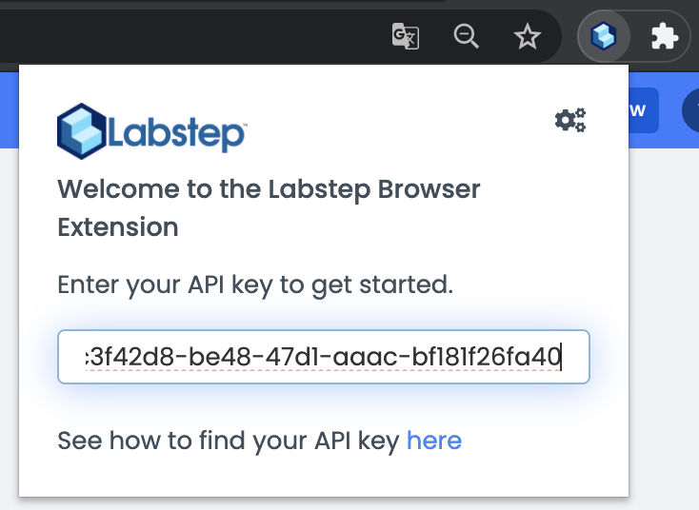Click the dark address bar area left of translate icon
The width and height of the screenshot is (699, 510).
point(190,37)
